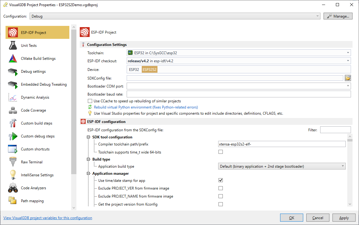Select the ESP32S2 device option
This screenshot has width=359, height=225.
tap(149, 70)
